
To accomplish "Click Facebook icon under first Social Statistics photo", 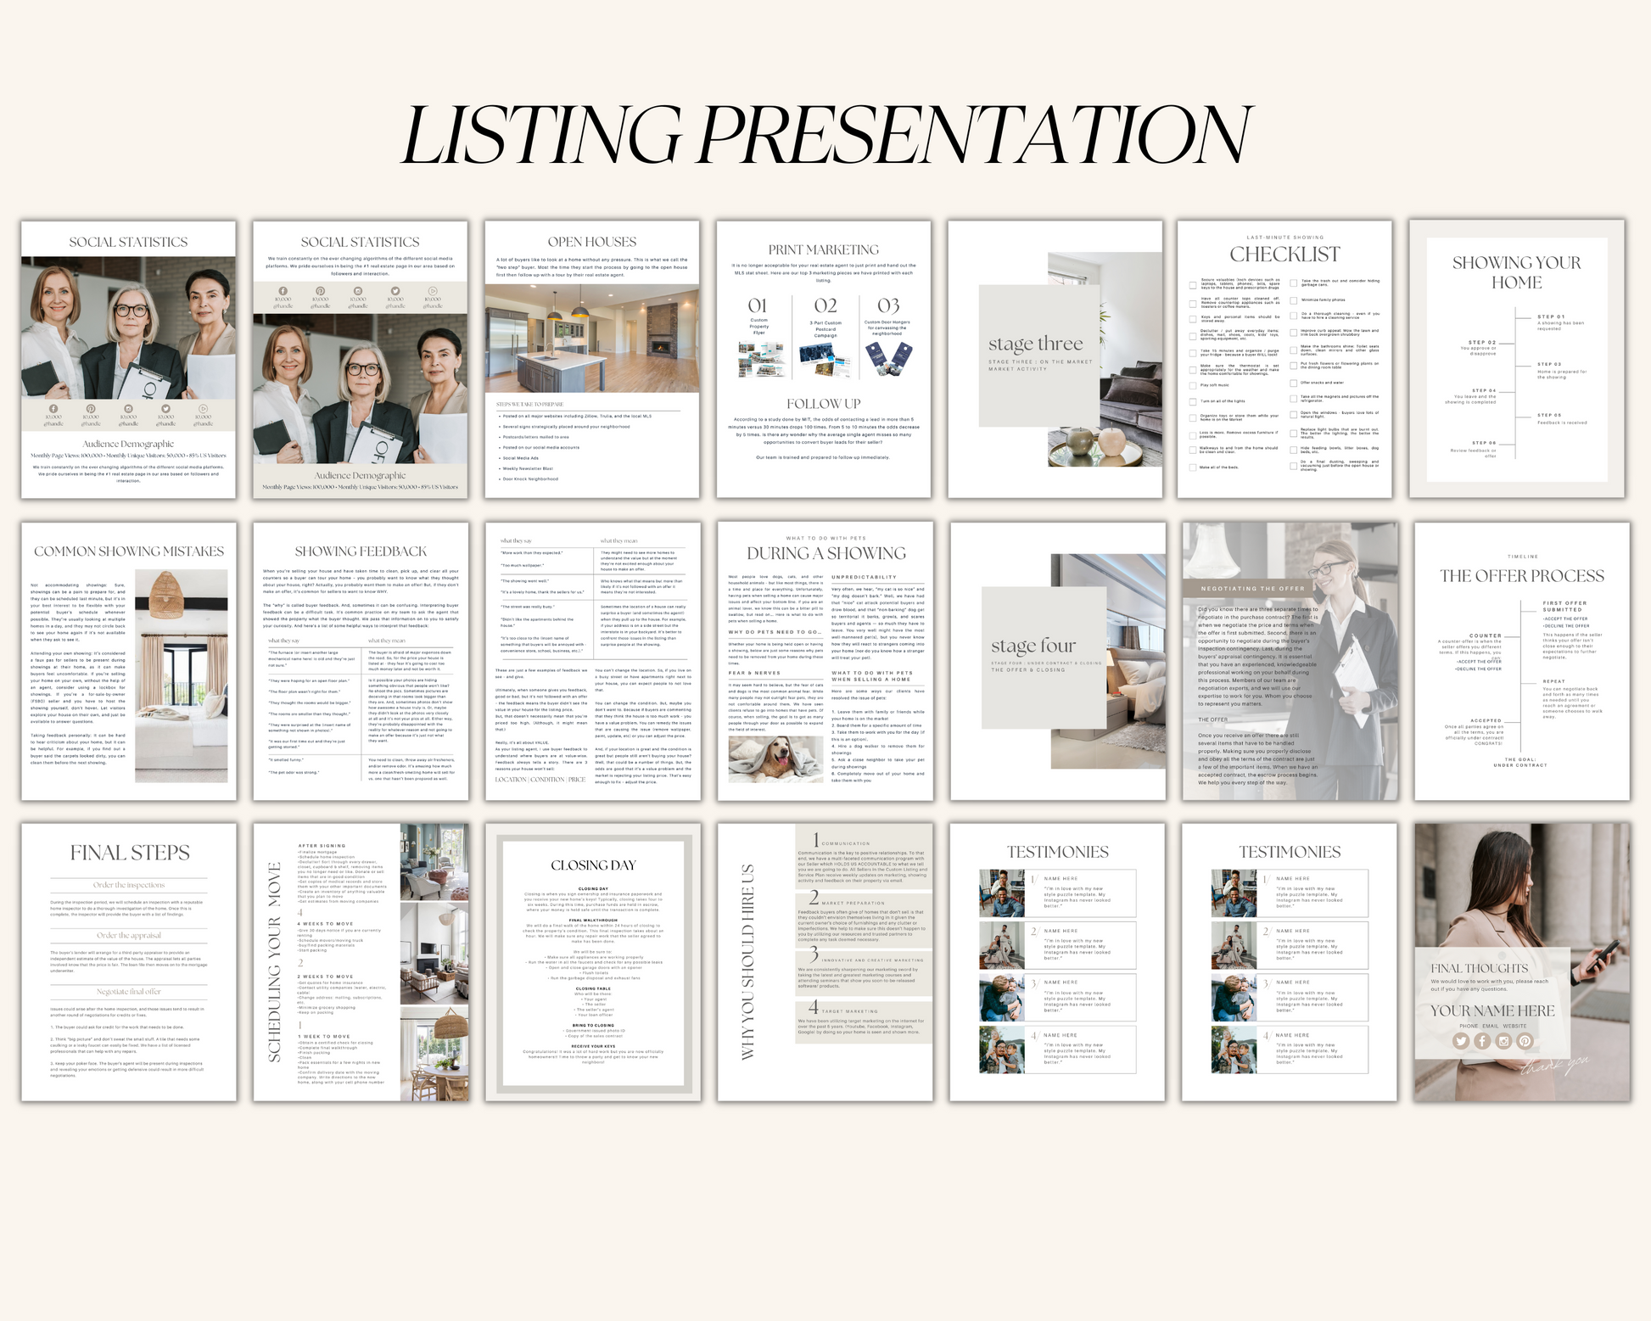I will (53, 409).
